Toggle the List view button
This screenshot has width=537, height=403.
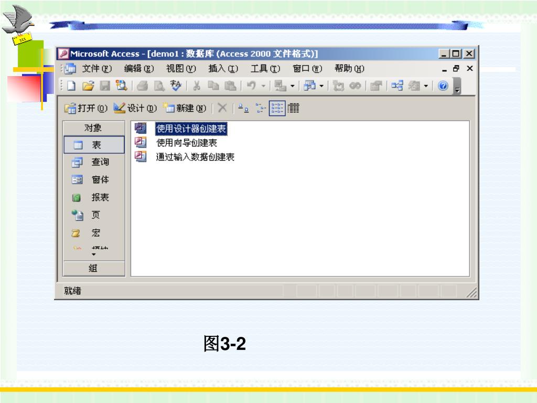click(x=277, y=108)
